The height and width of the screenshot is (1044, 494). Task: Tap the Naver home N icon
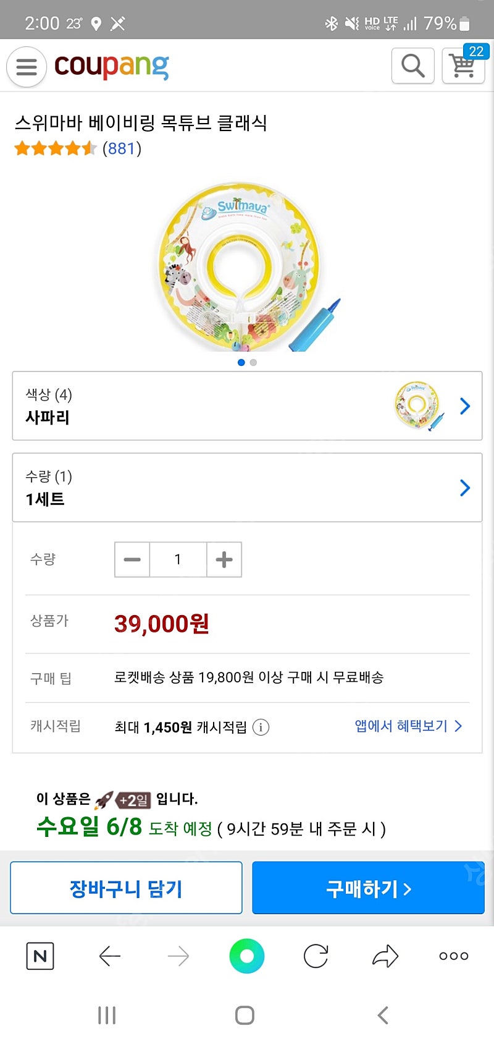(x=40, y=956)
